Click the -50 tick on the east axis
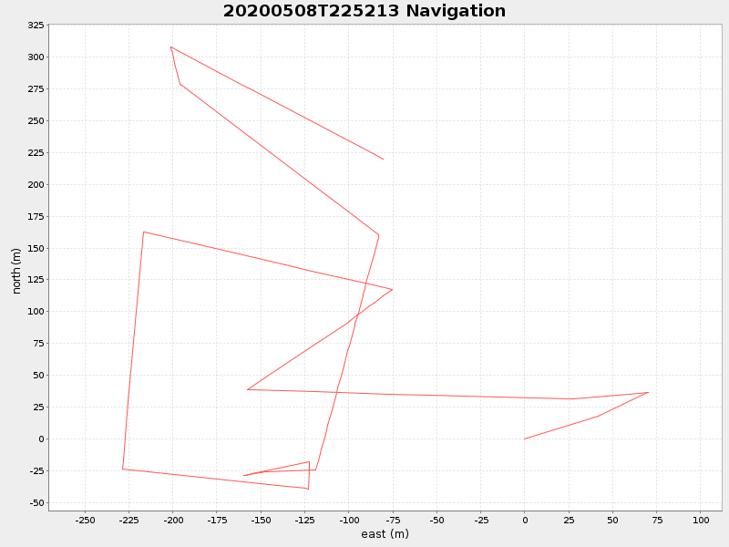This screenshot has width=729, height=547. click(437, 520)
